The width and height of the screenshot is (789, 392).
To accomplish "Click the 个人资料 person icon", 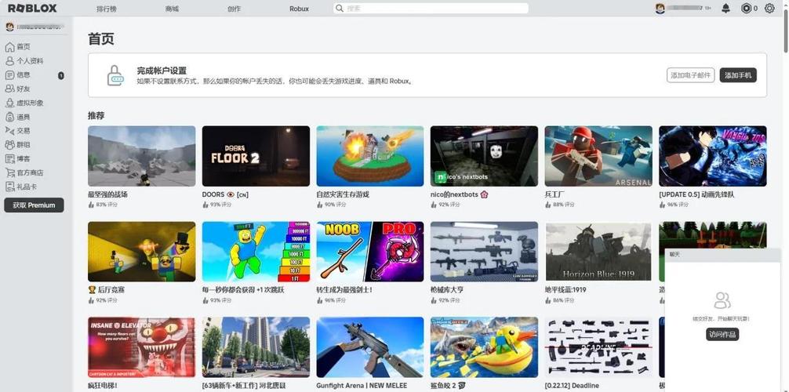I will [x=9, y=61].
